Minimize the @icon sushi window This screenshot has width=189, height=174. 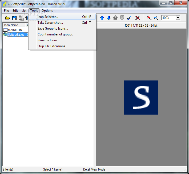164,3
